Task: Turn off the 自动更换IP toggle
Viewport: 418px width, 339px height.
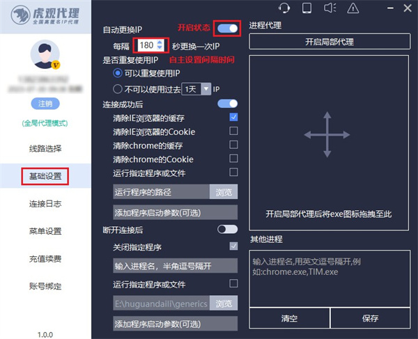Action: [227, 29]
